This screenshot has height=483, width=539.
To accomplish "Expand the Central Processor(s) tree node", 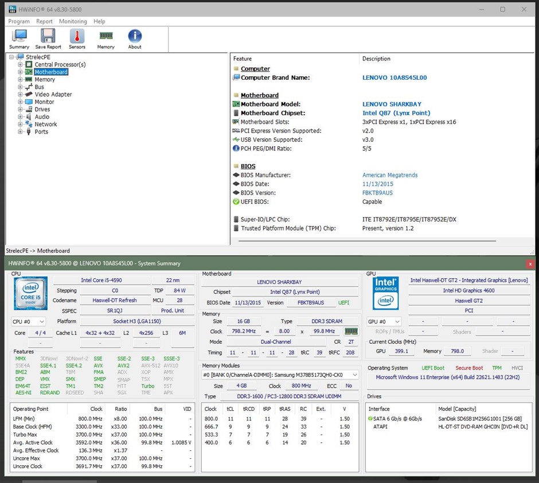I will [x=20, y=65].
